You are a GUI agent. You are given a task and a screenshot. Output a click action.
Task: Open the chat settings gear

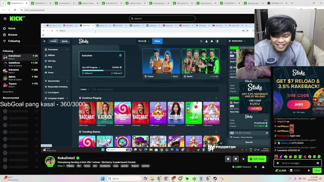(309, 171)
